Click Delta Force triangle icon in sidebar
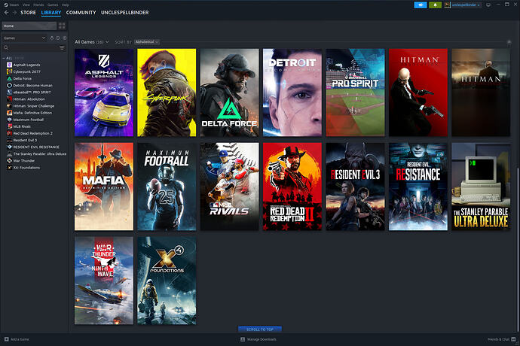This screenshot has width=520, height=346. (10, 78)
